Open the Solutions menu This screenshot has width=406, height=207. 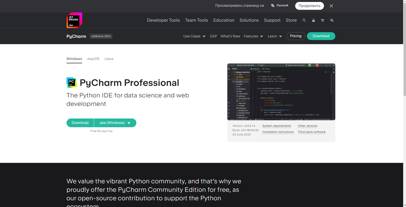[249, 20]
